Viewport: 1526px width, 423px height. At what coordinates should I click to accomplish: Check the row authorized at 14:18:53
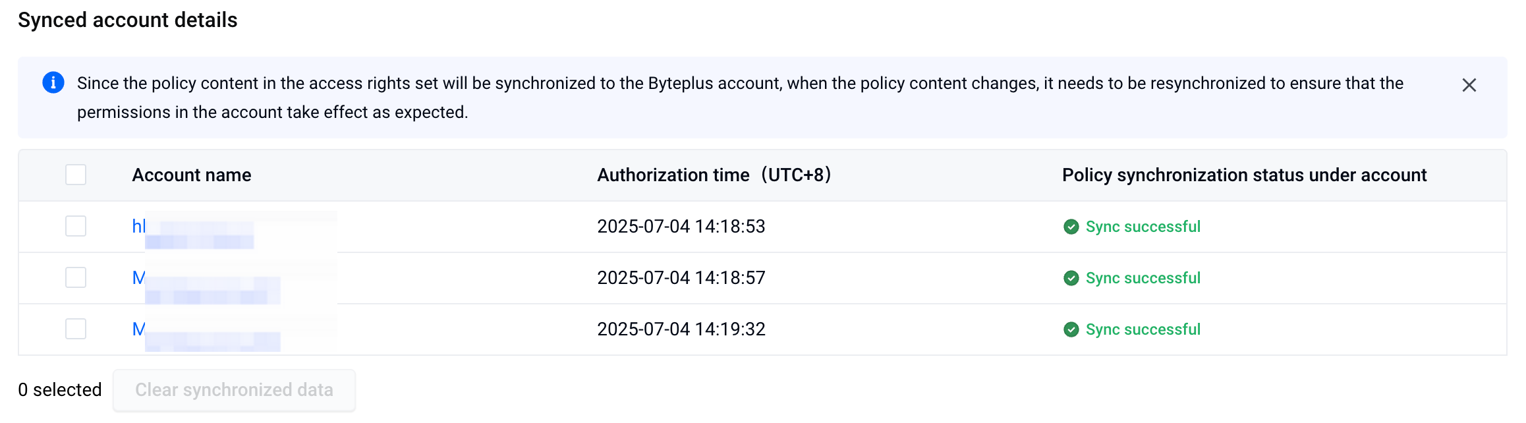(76, 226)
